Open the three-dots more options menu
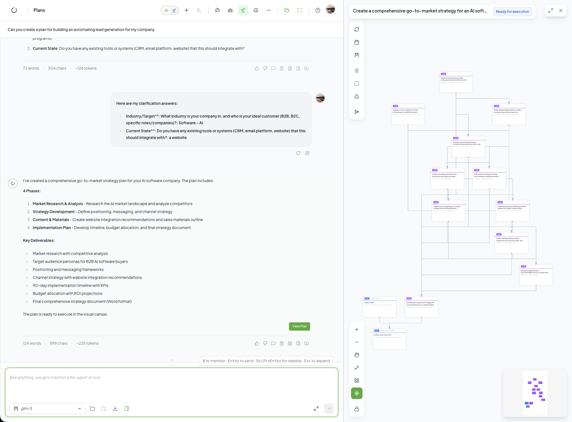 (269, 10)
